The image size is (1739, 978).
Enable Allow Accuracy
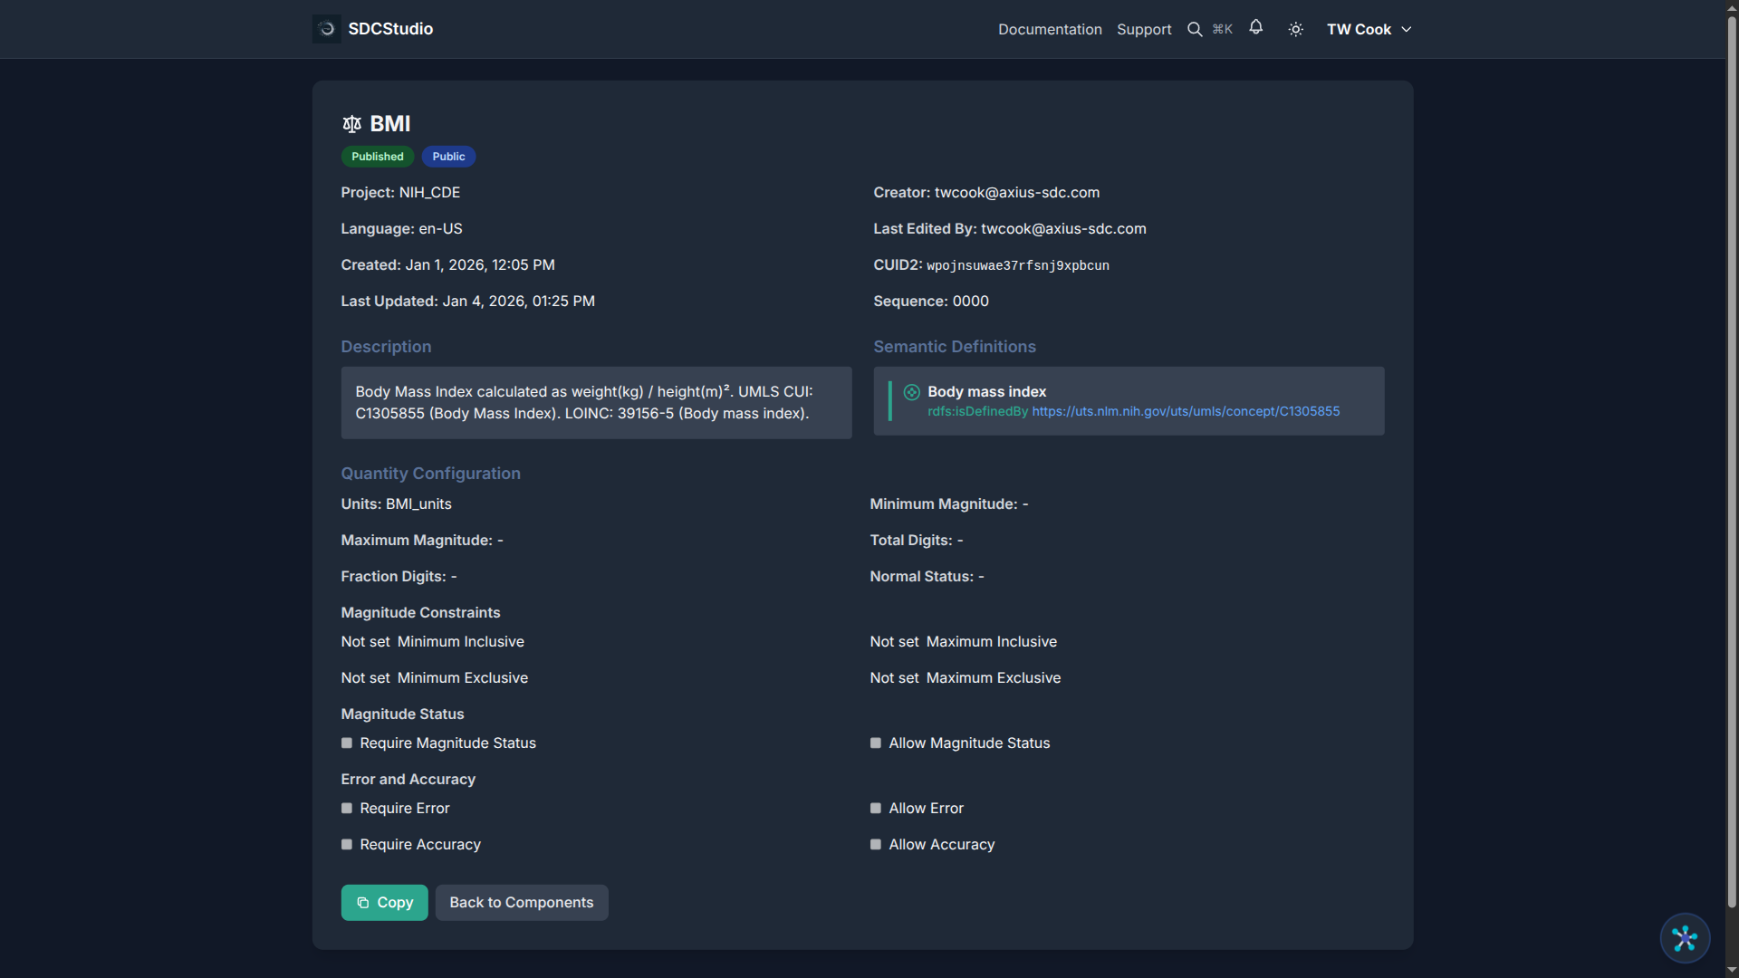[x=875, y=844]
